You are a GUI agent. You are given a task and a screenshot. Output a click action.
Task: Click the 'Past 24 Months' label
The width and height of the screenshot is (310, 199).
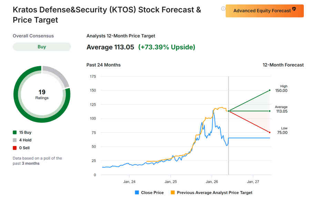point(103,65)
